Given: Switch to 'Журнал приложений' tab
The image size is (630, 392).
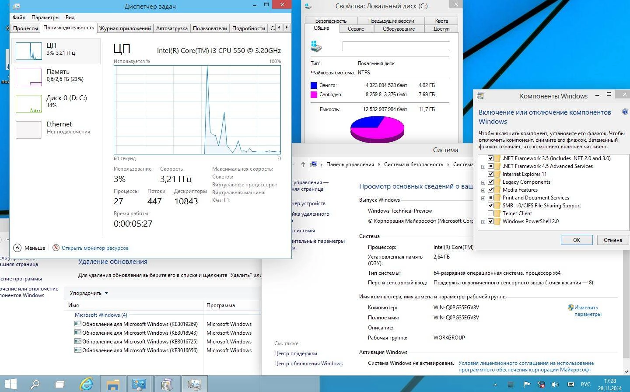Looking at the screenshot, I should coord(125,28).
